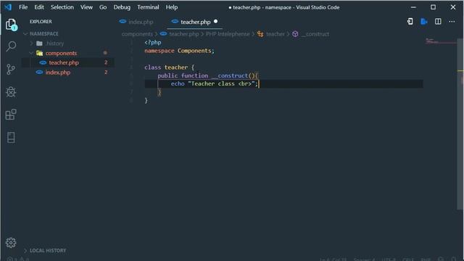Screen dimensions: 464x261
Task: Open the Selection menu
Action: point(62,7)
